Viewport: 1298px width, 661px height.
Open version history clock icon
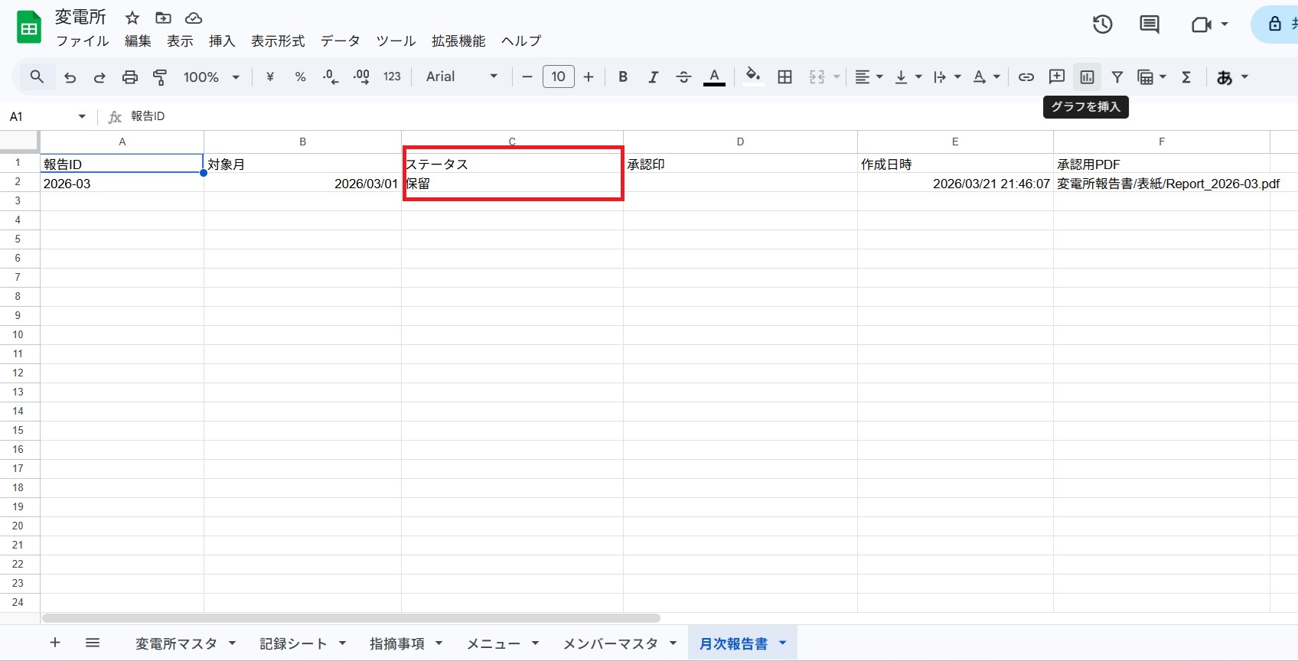coord(1102,24)
